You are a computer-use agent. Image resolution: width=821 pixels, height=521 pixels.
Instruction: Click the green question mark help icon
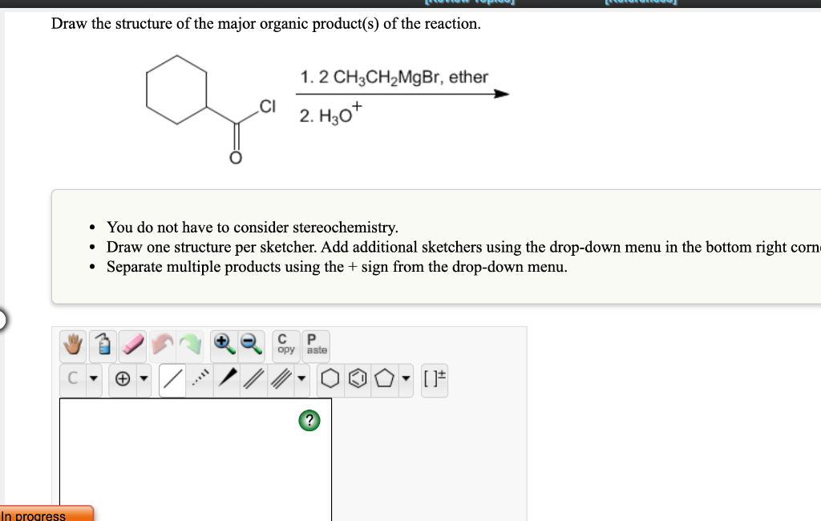309,420
